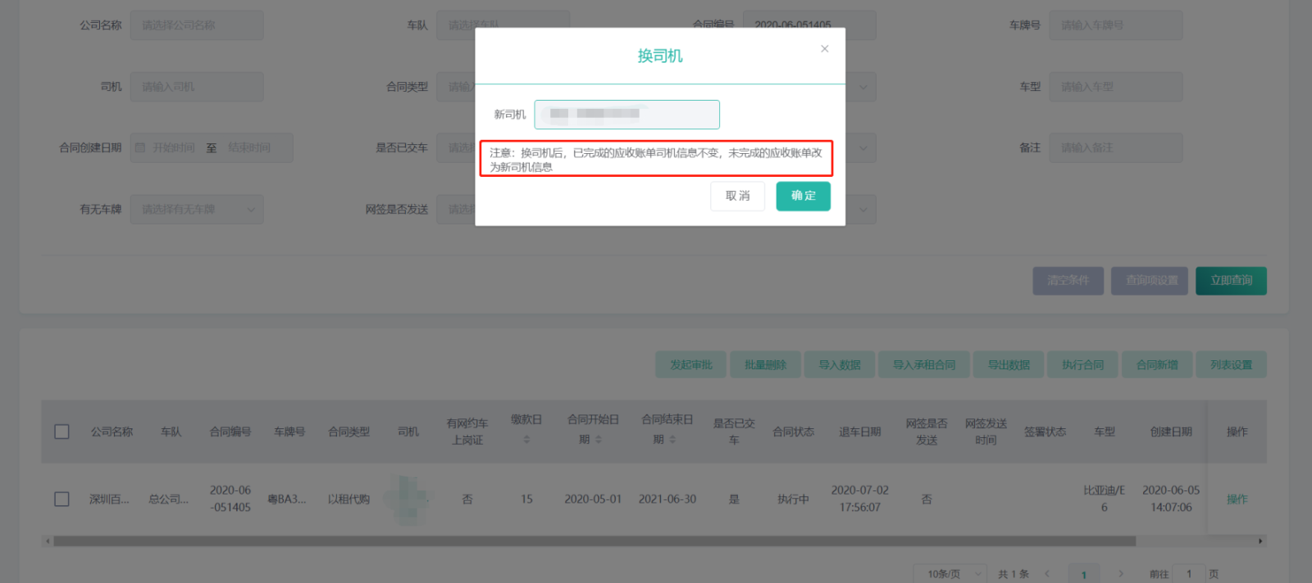Sort by 合同开始日期 using its sort arrows
This screenshot has width=1312, height=583.
click(x=599, y=440)
